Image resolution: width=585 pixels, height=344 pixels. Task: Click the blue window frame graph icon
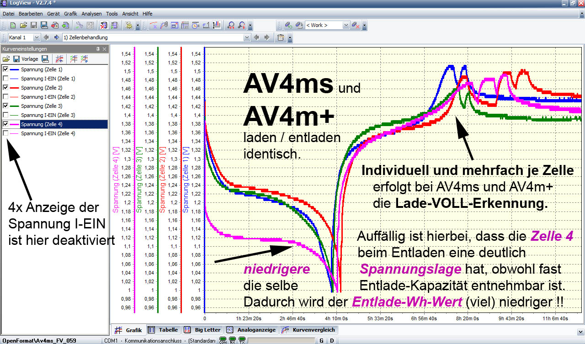click(x=175, y=25)
